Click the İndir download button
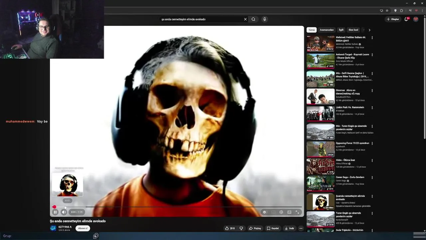Viewport: 426px width, 240px height. coord(289,228)
